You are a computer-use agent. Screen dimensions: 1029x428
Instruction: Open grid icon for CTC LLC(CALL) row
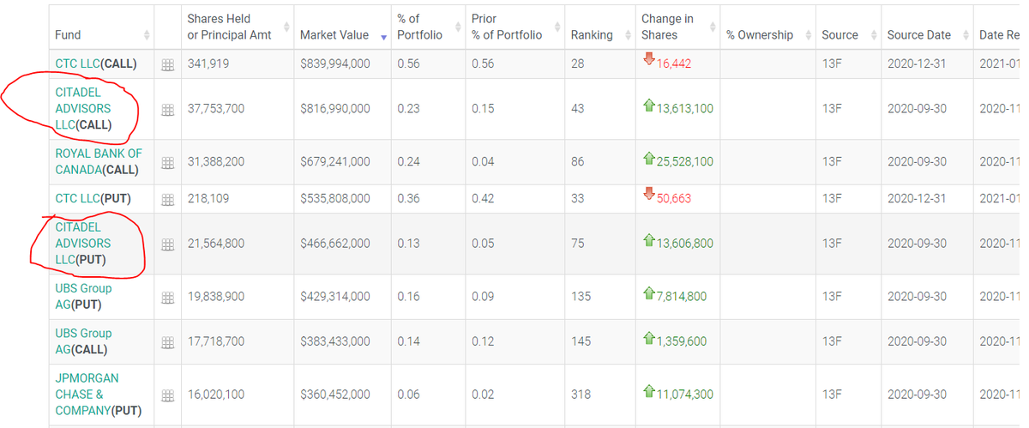(x=168, y=64)
